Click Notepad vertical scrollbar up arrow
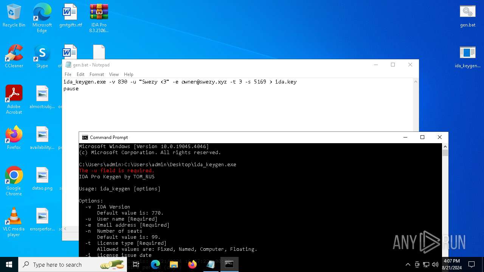 (x=416, y=82)
